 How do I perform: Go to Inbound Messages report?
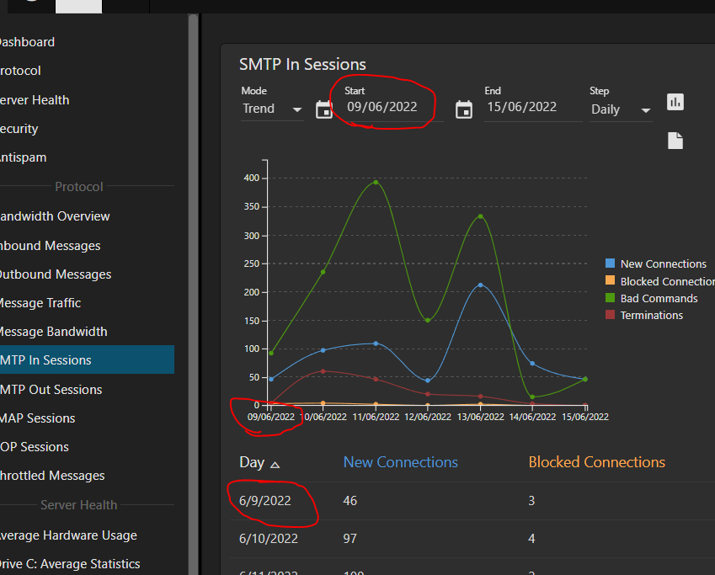51,246
